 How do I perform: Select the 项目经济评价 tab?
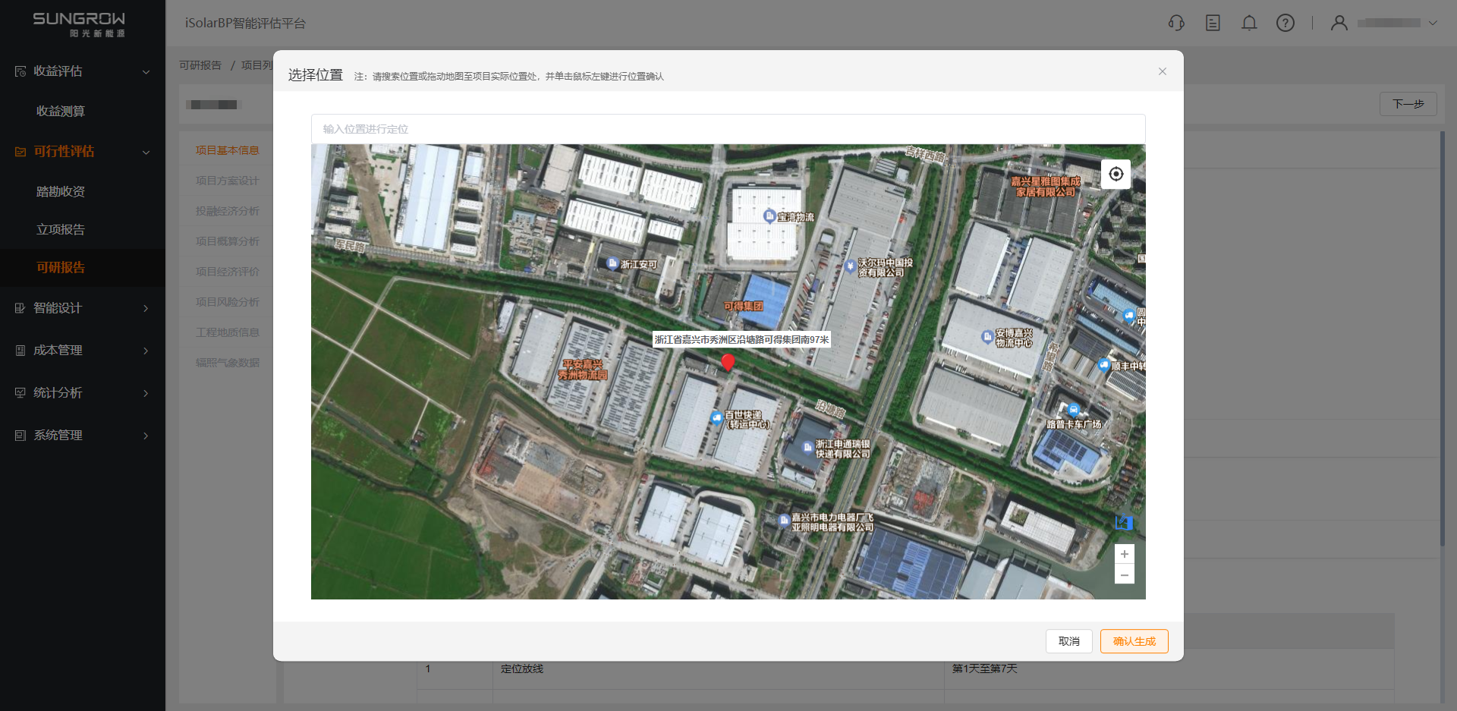coord(227,272)
